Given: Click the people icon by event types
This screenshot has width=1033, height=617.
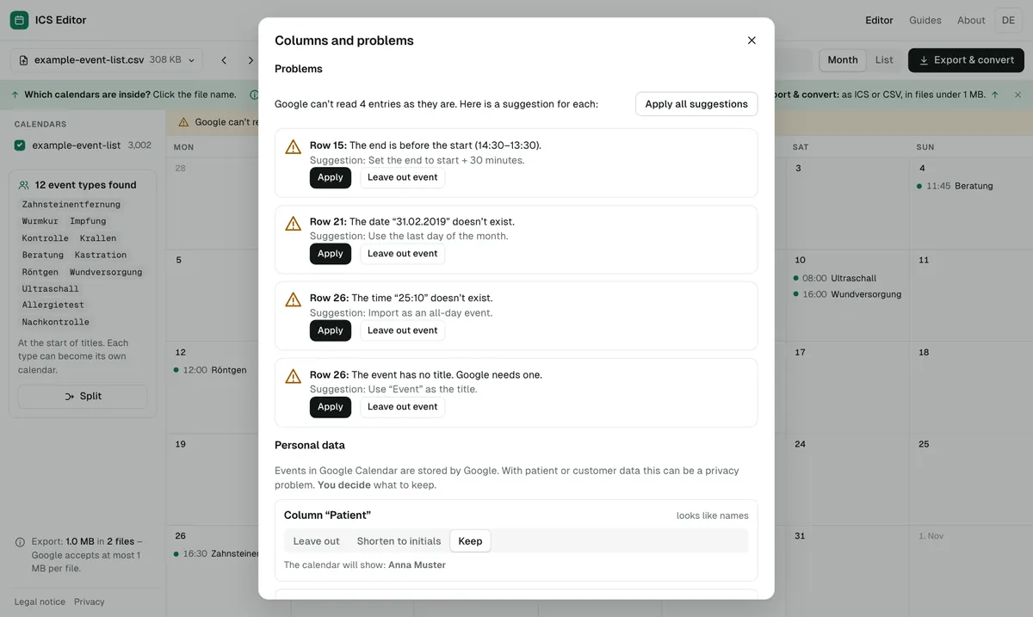Looking at the screenshot, I should [24, 185].
